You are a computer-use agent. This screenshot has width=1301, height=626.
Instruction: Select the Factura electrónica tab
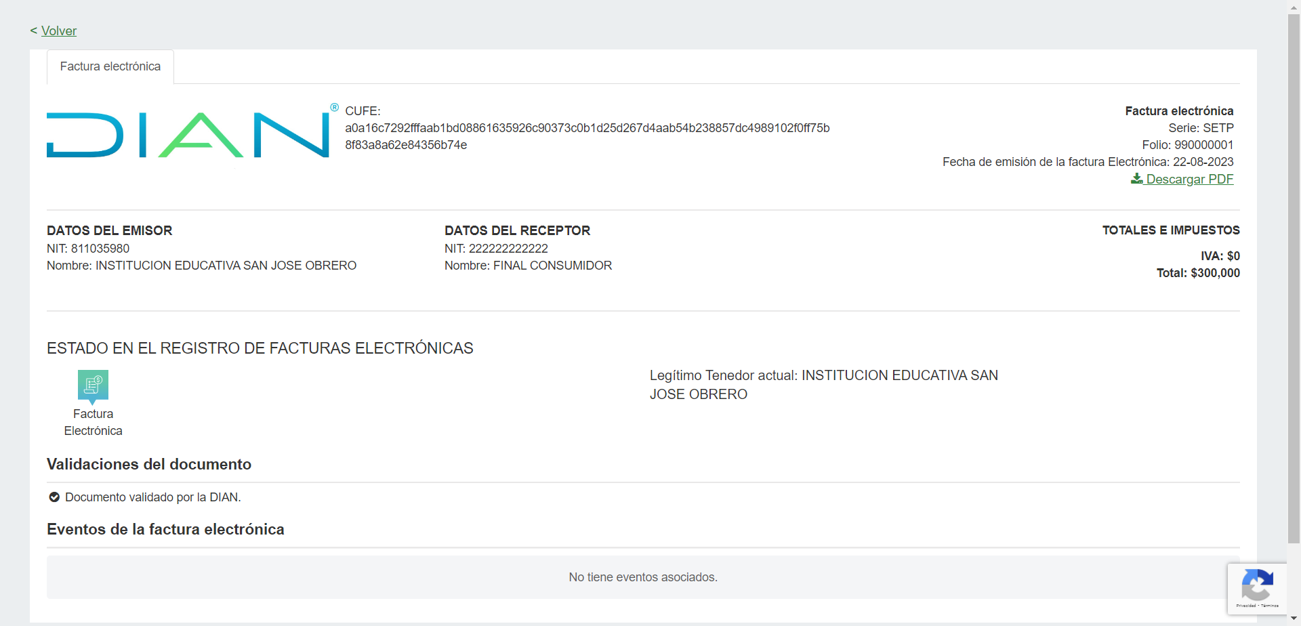[110, 66]
